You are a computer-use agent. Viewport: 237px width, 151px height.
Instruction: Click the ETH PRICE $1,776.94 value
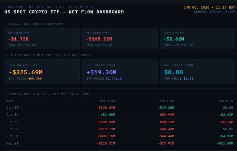click(115, 79)
